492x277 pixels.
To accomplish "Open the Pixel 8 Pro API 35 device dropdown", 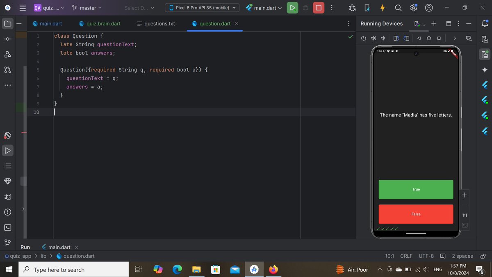I will pyautogui.click(x=202, y=7).
